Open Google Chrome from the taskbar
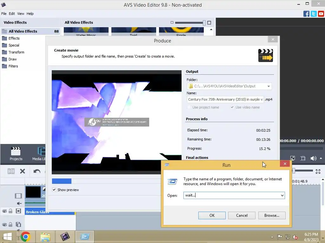This screenshot has height=243, width=325. [26, 237]
